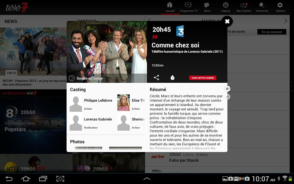Screen dimensions: 294x184
Task: Open the Shemss cast member entry
Action: 131,122
